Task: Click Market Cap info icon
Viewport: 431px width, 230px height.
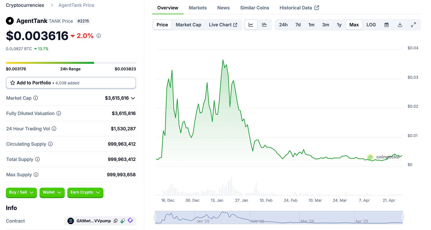Action: tap(36, 98)
